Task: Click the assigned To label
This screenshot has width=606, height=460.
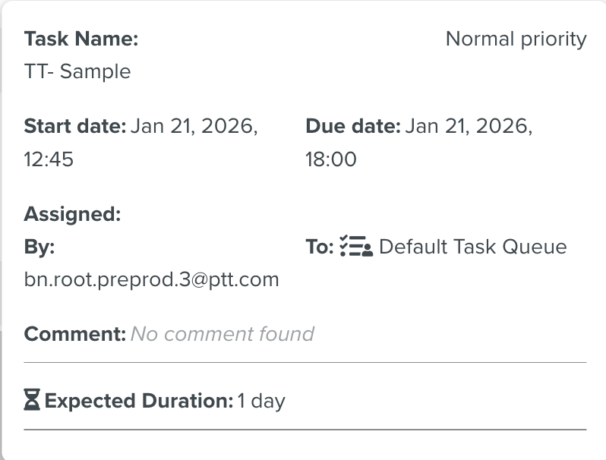Action: click(x=320, y=247)
